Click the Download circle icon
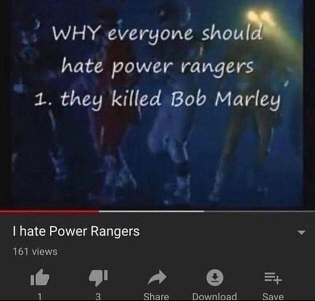Viewport: 315px width, 301px height. [x=215, y=277]
